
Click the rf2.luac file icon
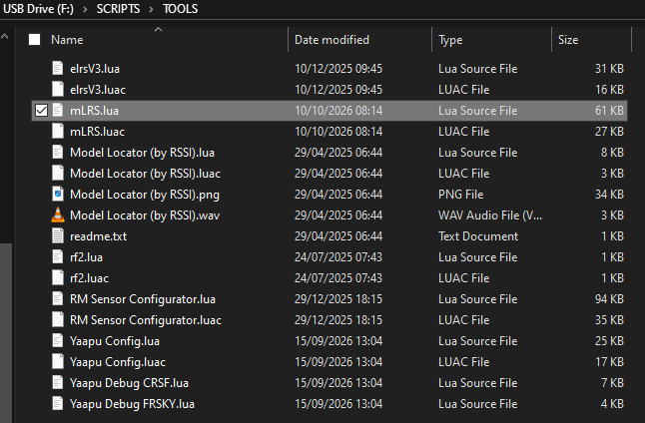(x=58, y=278)
